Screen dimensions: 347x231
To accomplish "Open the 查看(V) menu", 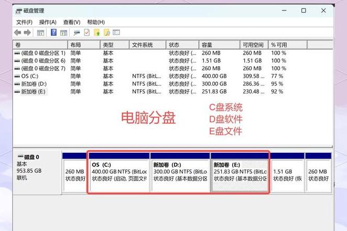I will 72,22.
